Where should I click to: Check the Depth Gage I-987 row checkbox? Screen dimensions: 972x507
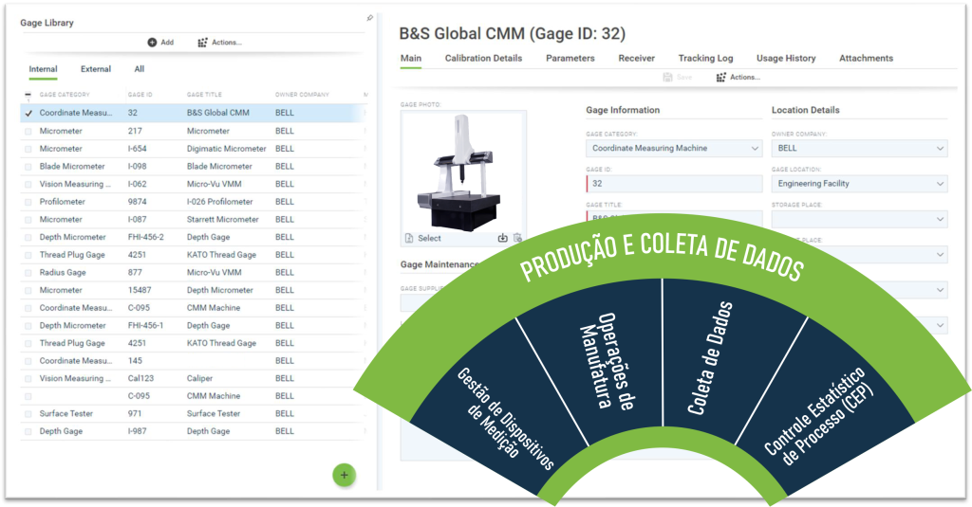(x=28, y=431)
